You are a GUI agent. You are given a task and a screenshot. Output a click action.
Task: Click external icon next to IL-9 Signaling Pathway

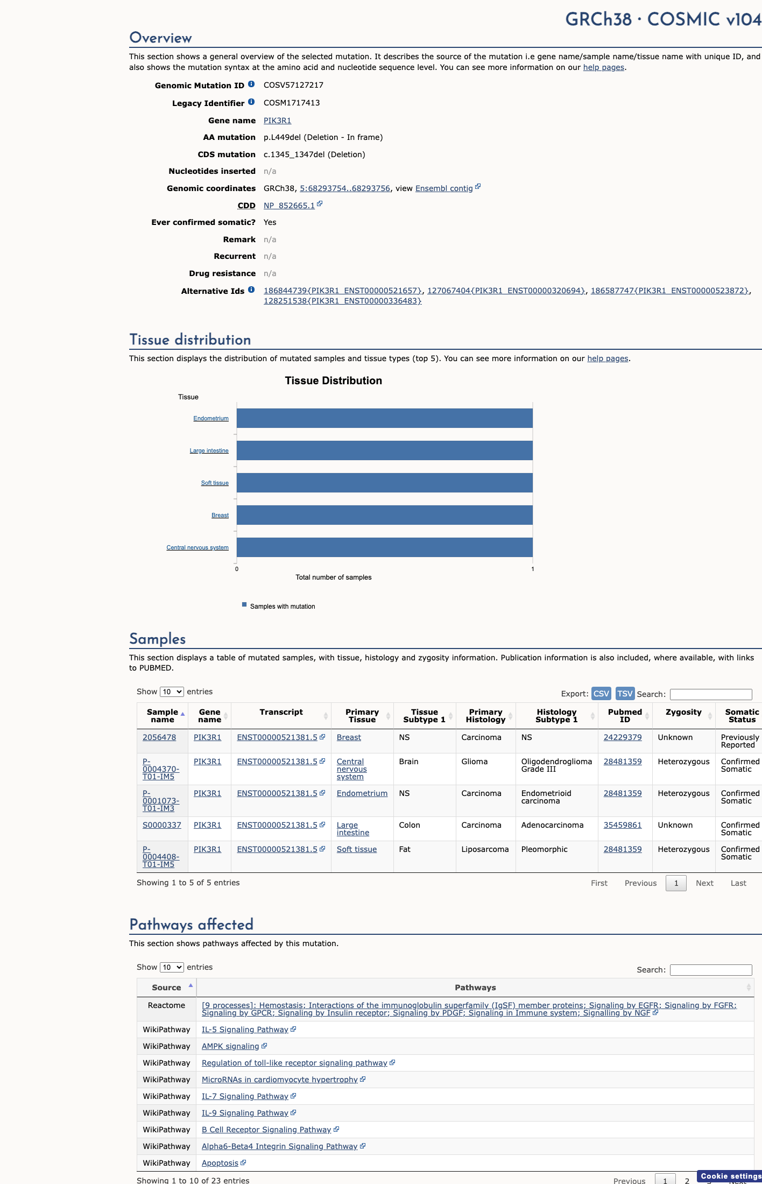pos(293,1112)
